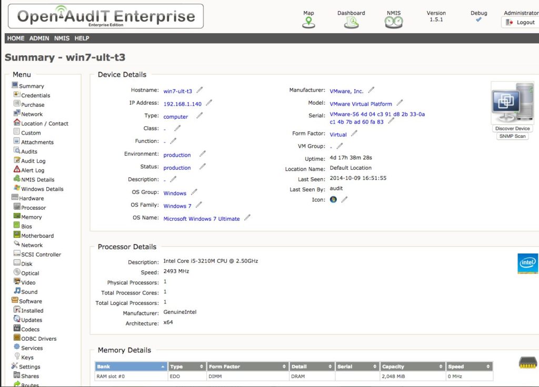Screen dimensions: 539x387
Task: Click the Attachments icon in menu
Action: [17, 141]
